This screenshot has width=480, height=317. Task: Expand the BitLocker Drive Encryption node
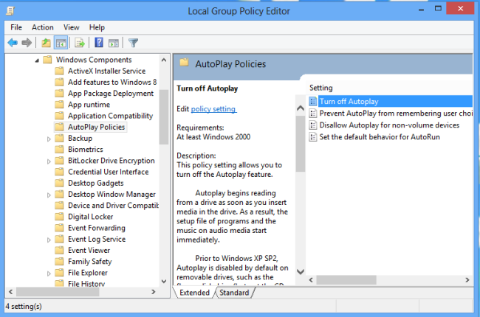click(49, 161)
